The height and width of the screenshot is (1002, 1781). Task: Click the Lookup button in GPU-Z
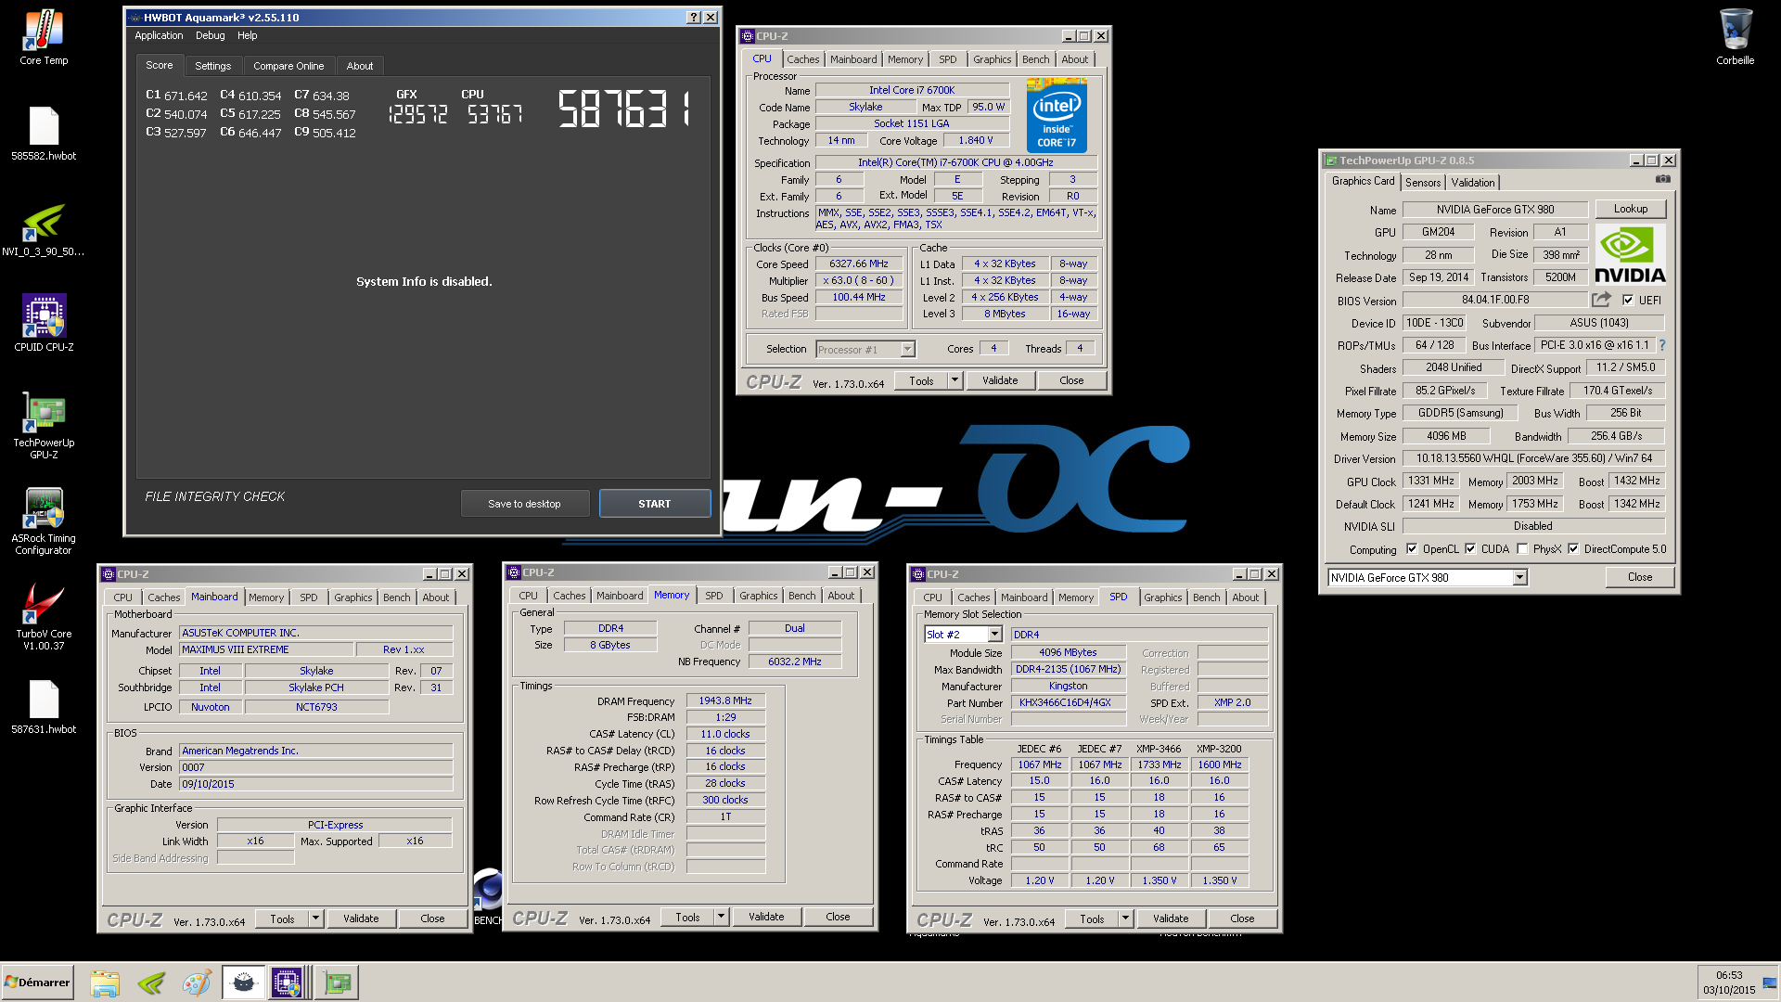[x=1630, y=209]
